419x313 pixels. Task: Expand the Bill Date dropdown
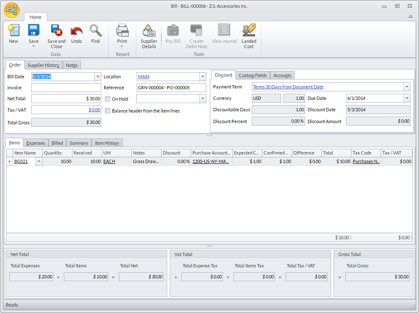[x=98, y=77]
